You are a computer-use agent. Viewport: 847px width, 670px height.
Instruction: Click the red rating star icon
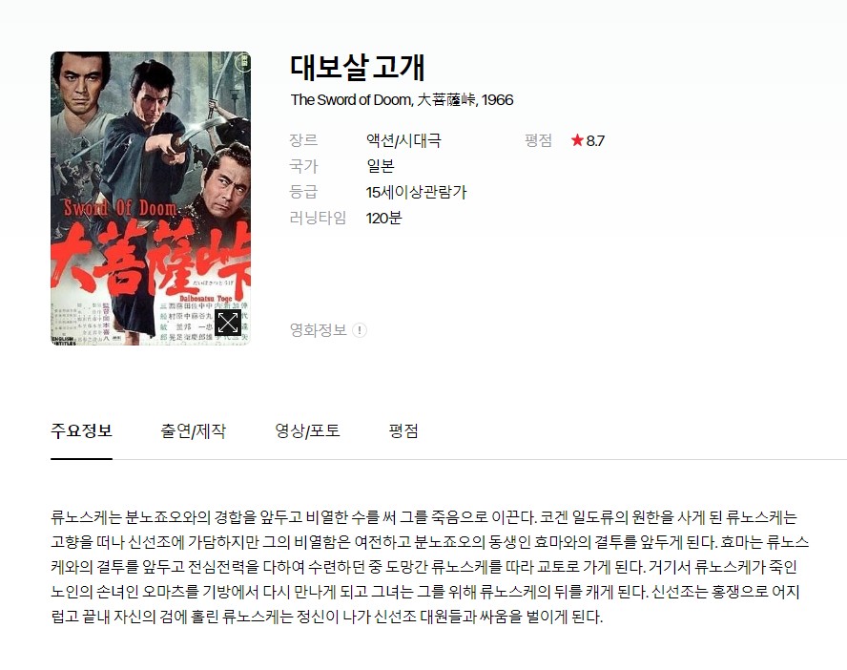pos(577,140)
